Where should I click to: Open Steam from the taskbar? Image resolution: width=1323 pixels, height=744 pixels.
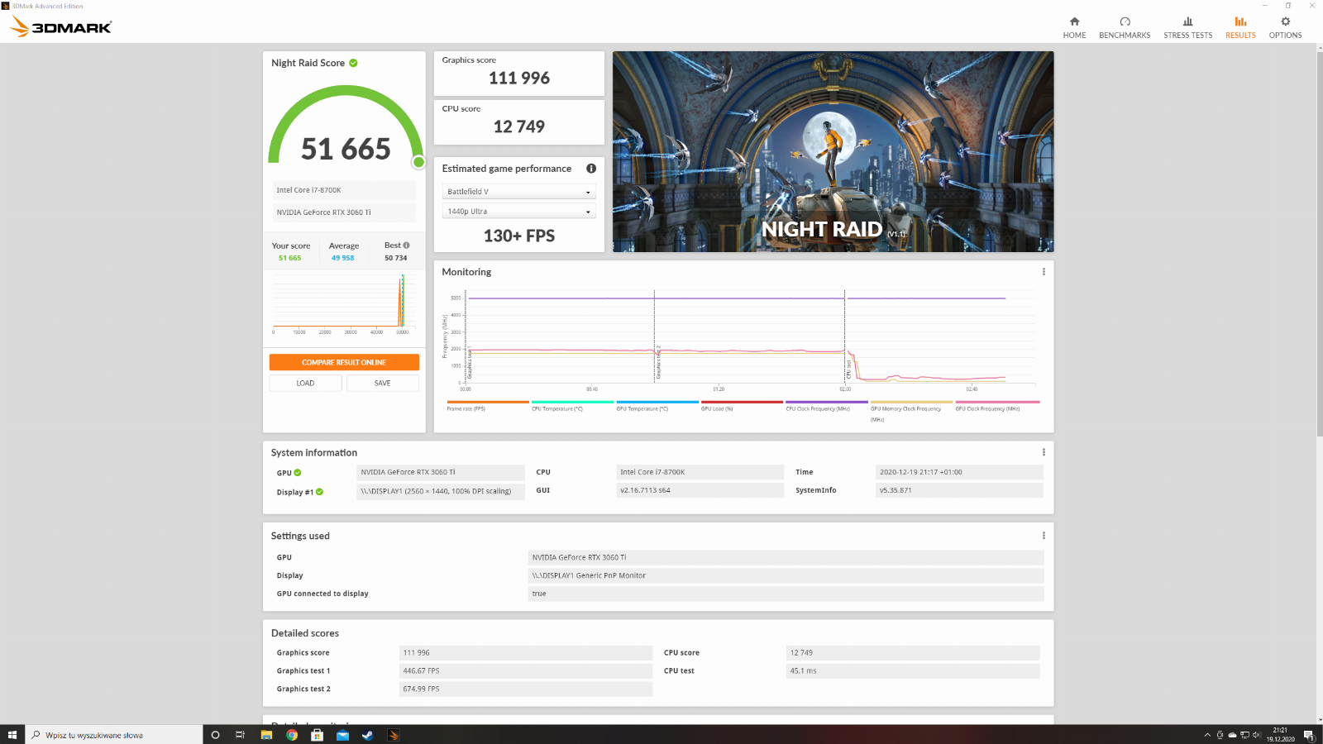click(x=368, y=735)
